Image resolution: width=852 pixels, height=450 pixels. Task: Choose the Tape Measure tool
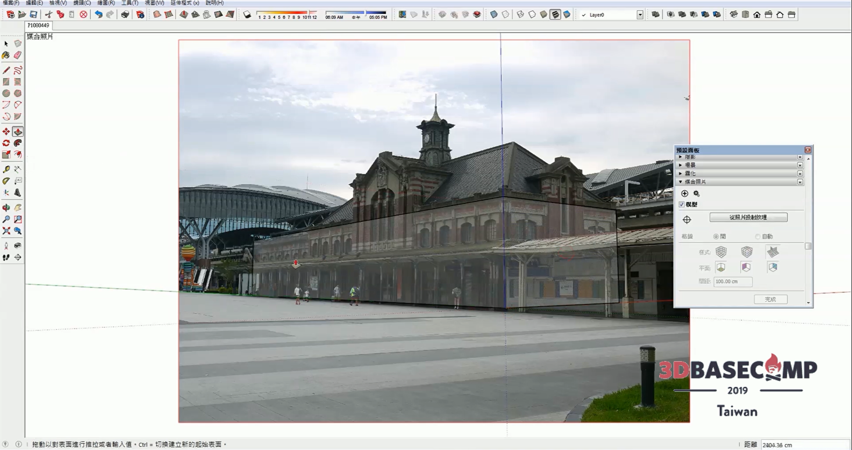[6, 169]
